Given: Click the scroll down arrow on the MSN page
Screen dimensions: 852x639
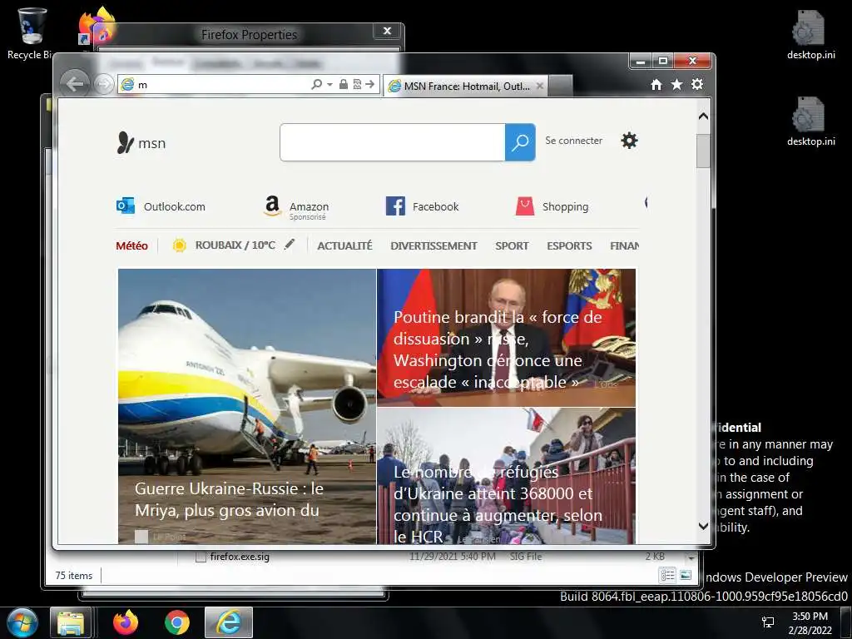Looking at the screenshot, I should coord(703,526).
